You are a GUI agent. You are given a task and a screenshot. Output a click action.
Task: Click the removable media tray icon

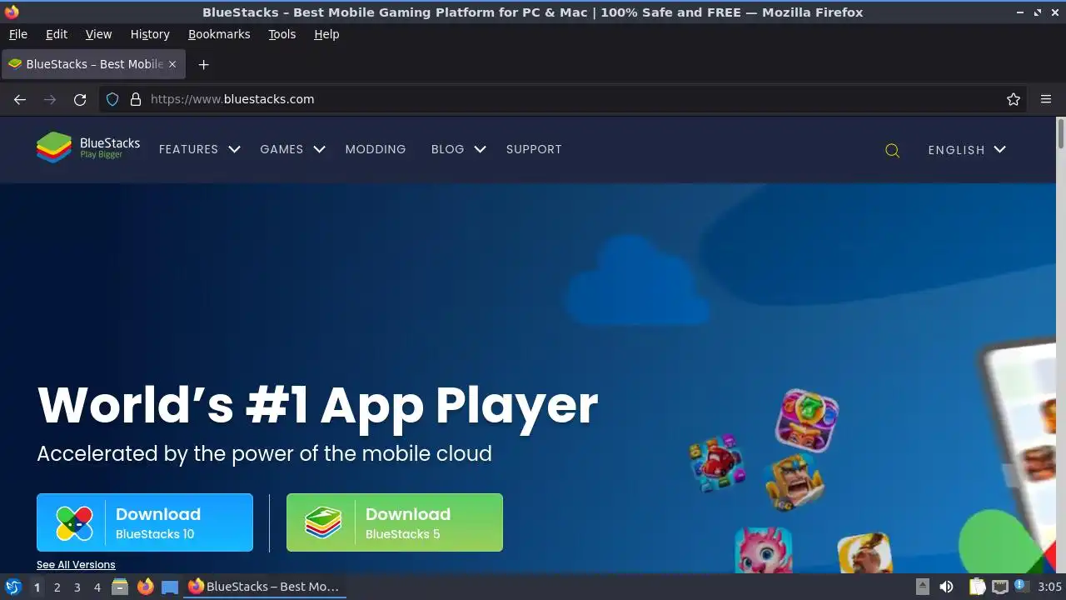coord(922,587)
